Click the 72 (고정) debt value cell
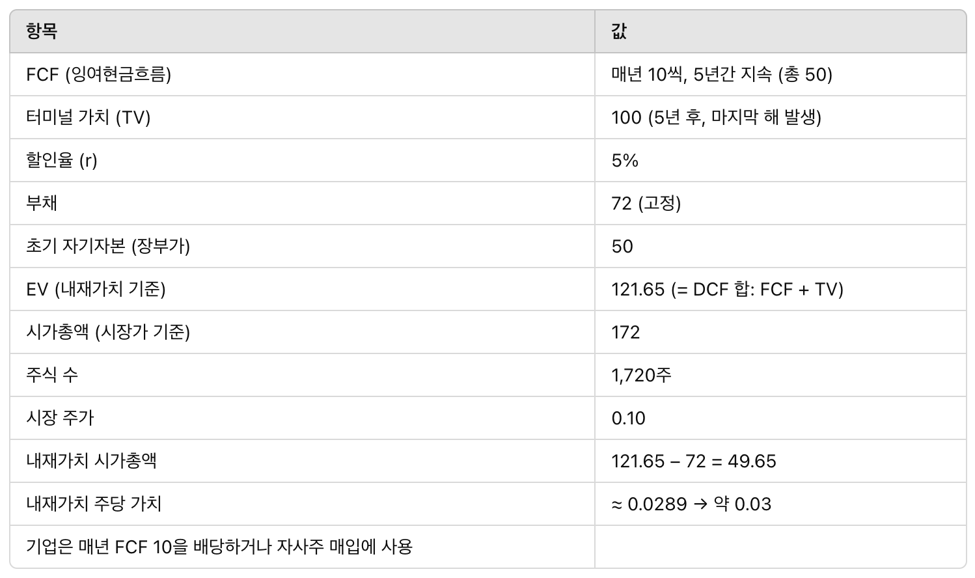 (646, 203)
